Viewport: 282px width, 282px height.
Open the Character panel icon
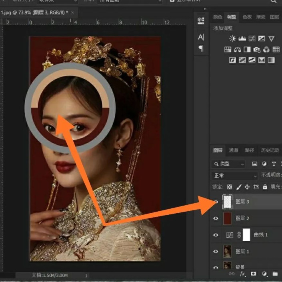click(201, 37)
